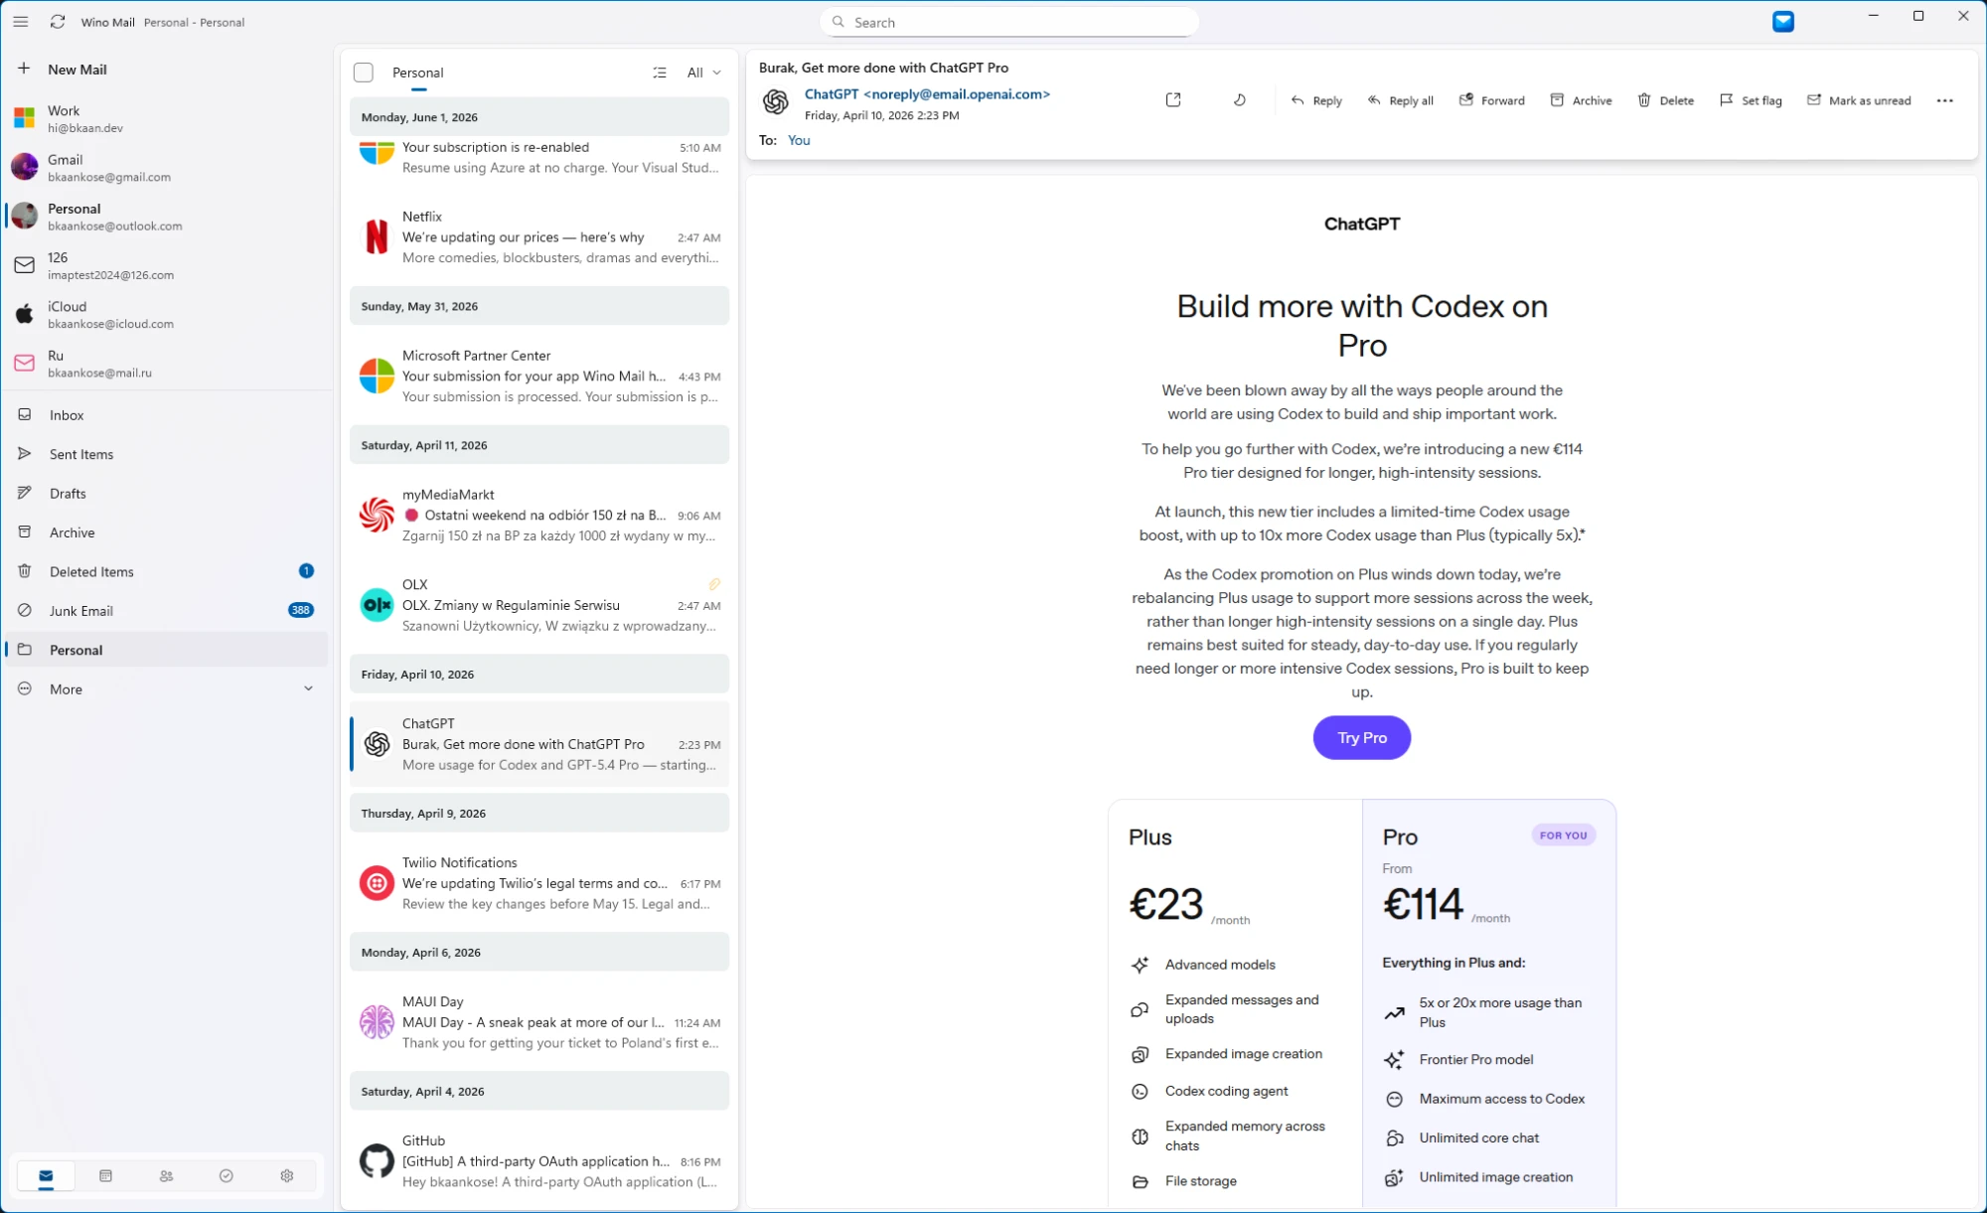This screenshot has width=1987, height=1213.
Task: Open the Sent Items folder
Action: pos(167,454)
